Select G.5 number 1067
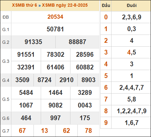The width and height of the screenshot is (151, 137). tap(26, 105)
